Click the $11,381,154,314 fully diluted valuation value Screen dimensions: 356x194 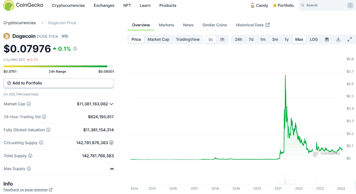99,130
